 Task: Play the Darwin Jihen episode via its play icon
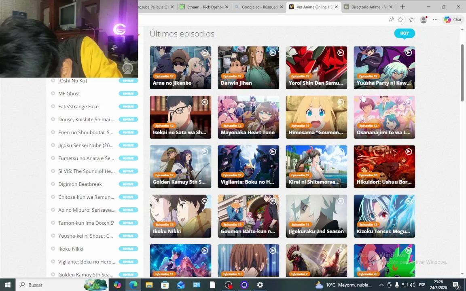pos(273,53)
